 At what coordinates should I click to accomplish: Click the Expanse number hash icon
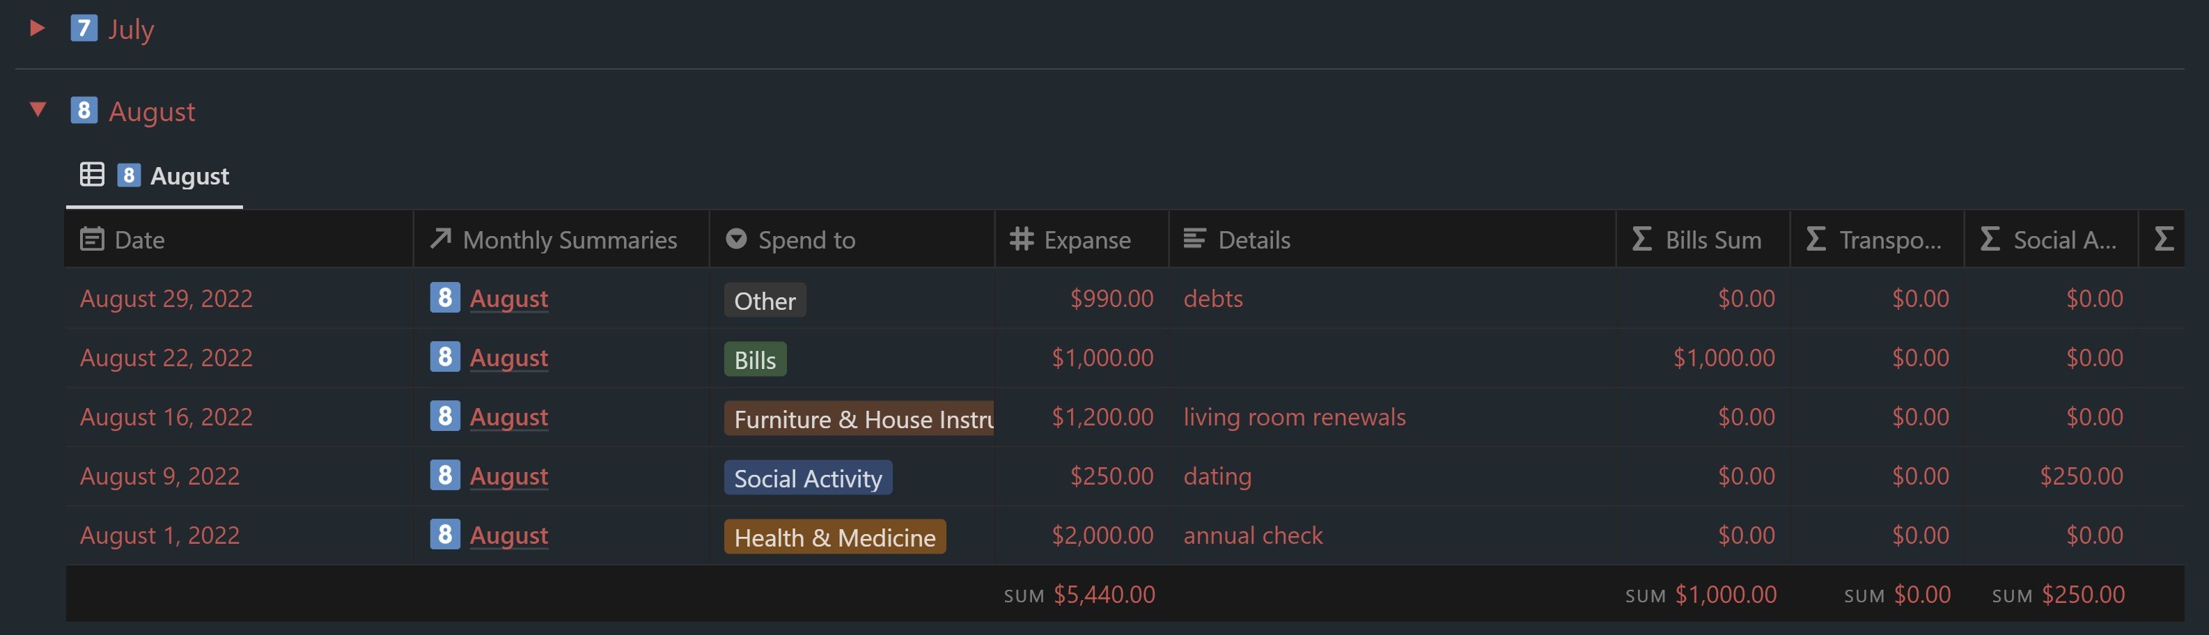tap(1020, 239)
